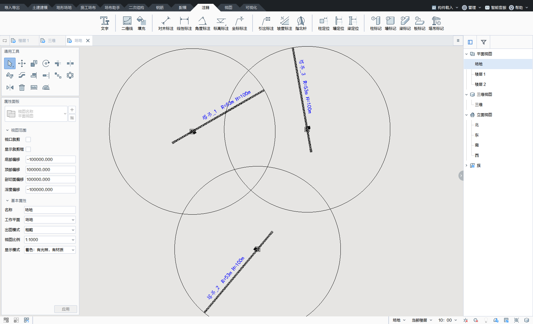The image size is (533, 324).
Task: Open the 视图名称 type selector dropdown
Action: click(x=36, y=114)
